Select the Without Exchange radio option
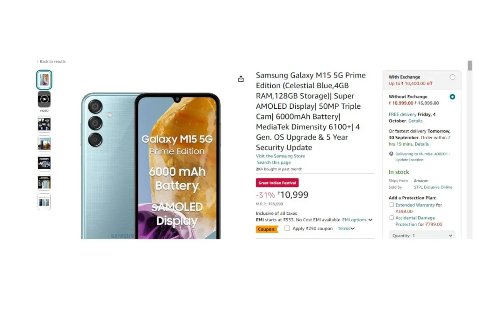 pos(452,97)
